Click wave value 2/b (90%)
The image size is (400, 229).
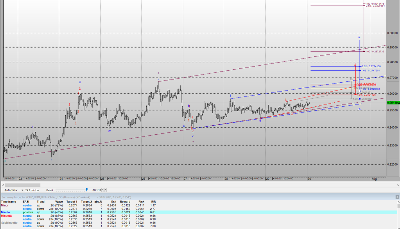coord(56,222)
